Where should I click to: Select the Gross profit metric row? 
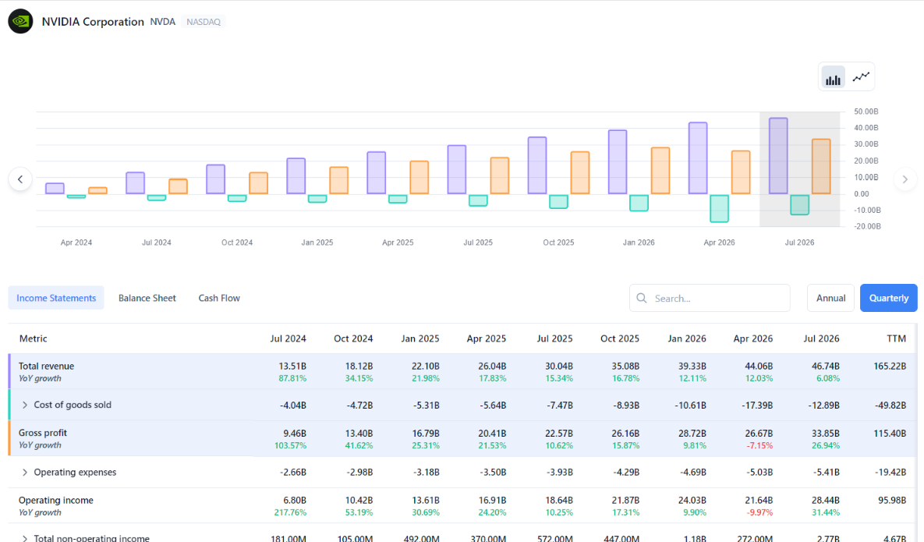click(x=462, y=438)
